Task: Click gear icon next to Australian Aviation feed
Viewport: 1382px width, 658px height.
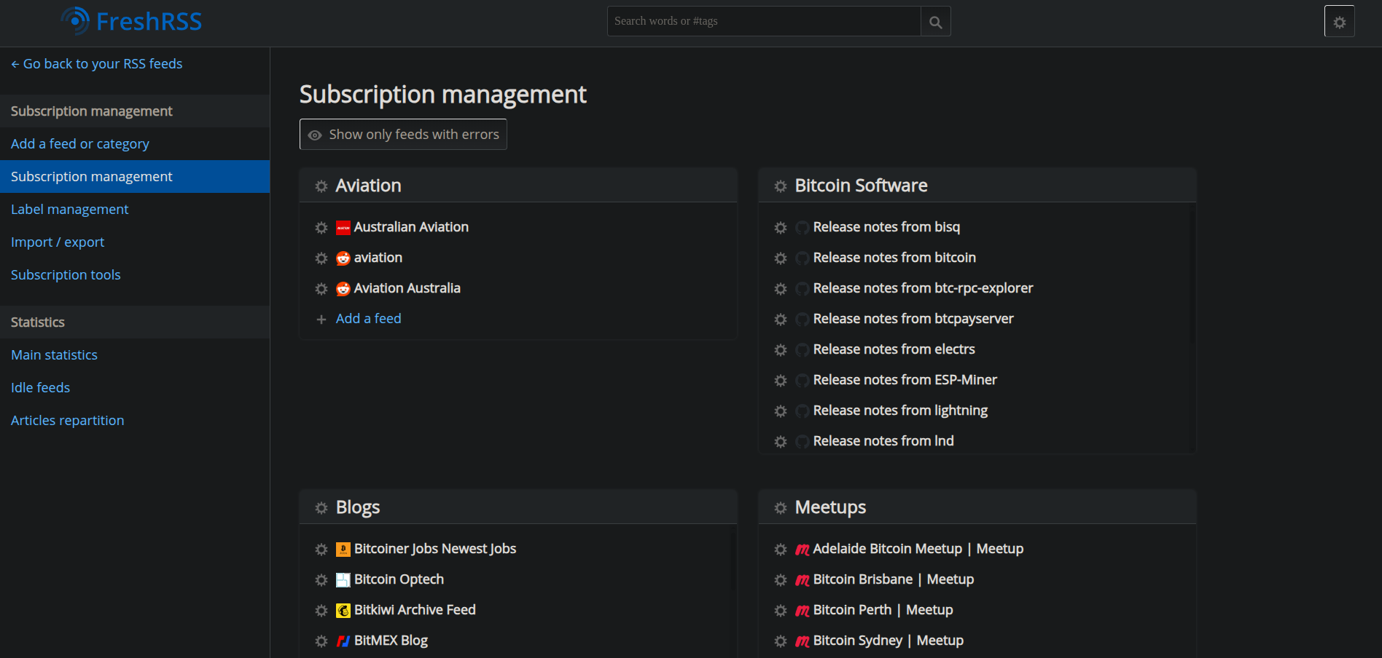Action: [x=321, y=228]
